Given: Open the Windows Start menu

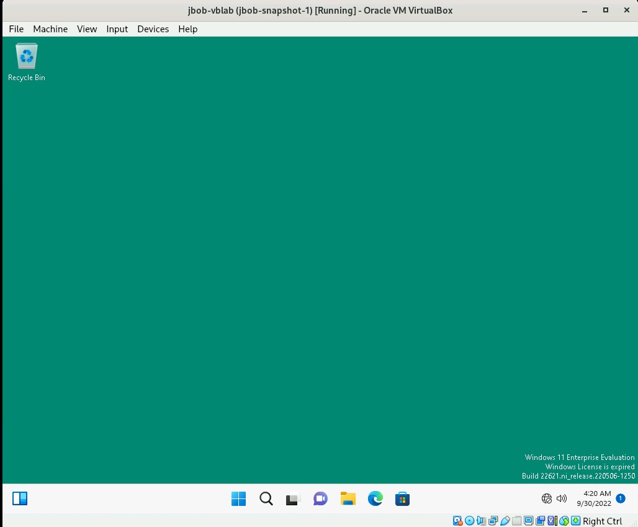Looking at the screenshot, I should [x=238, y=498].
